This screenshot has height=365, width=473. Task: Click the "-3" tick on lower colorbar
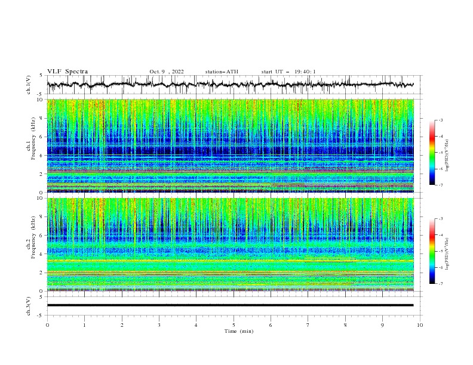[x=440, y=219]
